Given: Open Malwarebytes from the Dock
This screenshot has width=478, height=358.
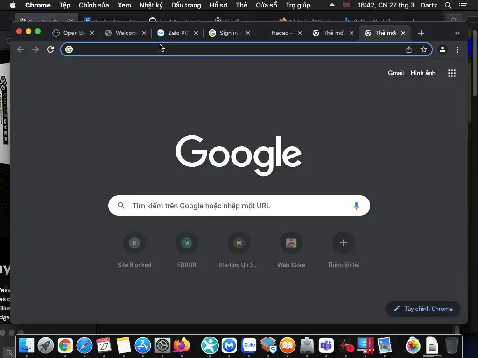Looking at the screenshot, I should point(229,346).
